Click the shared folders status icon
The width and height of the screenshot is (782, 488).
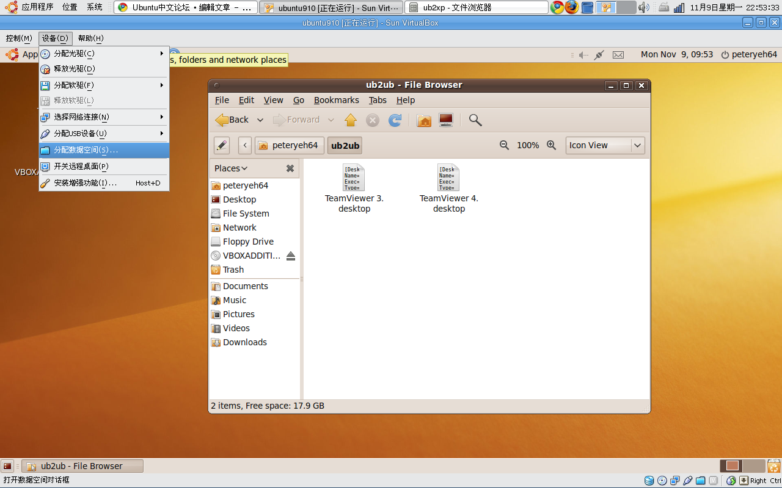tap(701, 481)
